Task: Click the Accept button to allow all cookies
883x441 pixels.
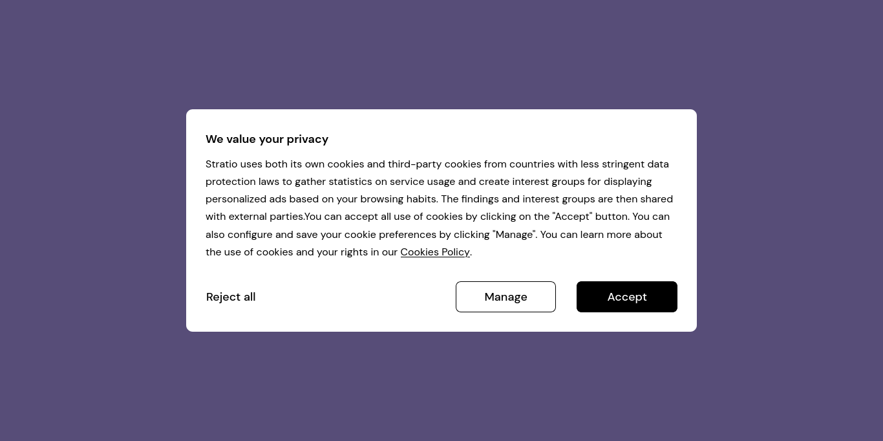Action: click(x=627, y=297)
